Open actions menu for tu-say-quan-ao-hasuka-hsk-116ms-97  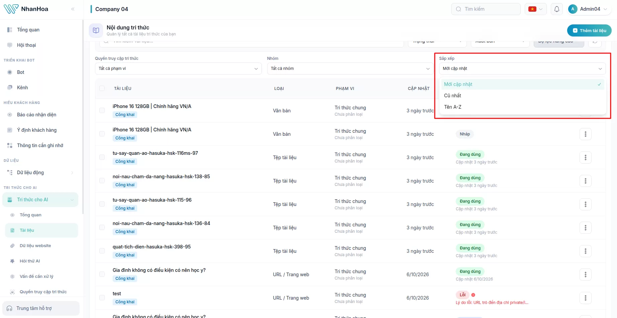(x=585, y=157)
